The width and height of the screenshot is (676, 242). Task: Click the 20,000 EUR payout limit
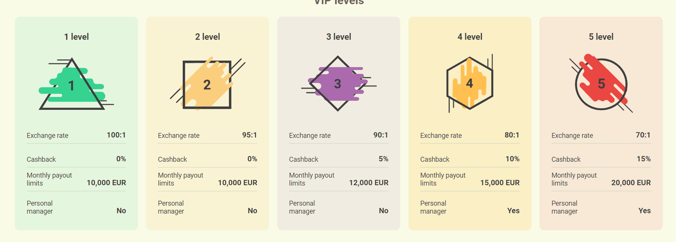(x=631, y=183)
